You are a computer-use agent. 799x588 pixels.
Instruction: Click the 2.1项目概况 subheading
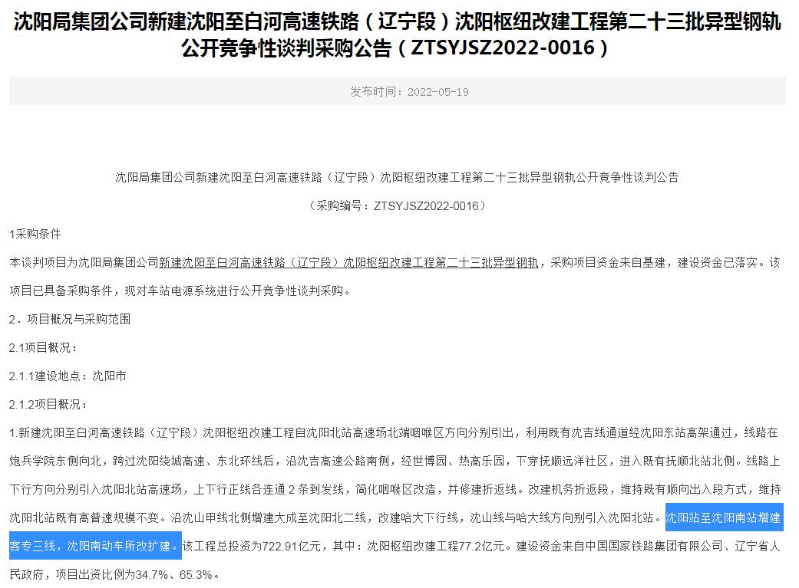[x=44, y=347]
